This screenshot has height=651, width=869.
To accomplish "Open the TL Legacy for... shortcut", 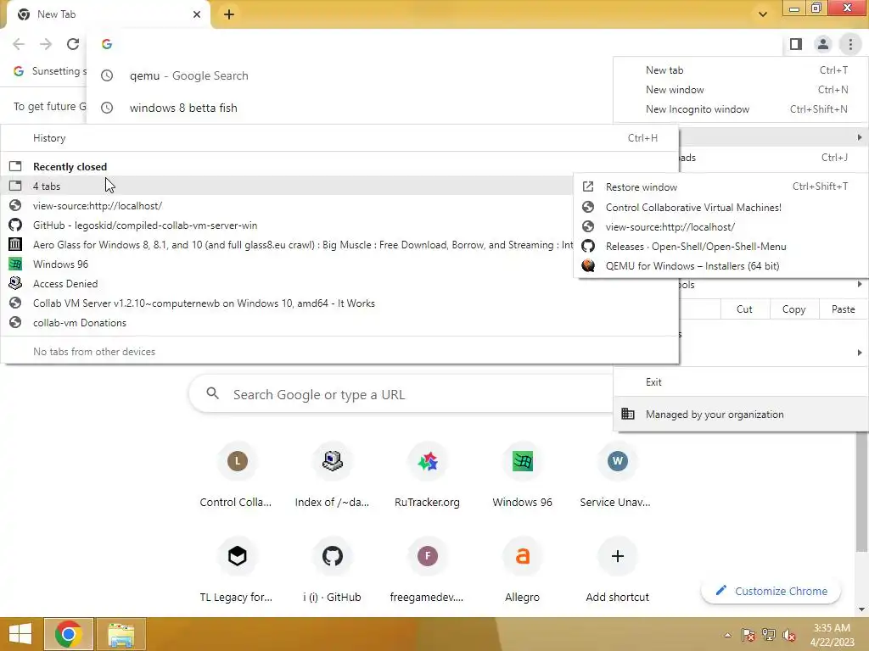I will point(237,571).
